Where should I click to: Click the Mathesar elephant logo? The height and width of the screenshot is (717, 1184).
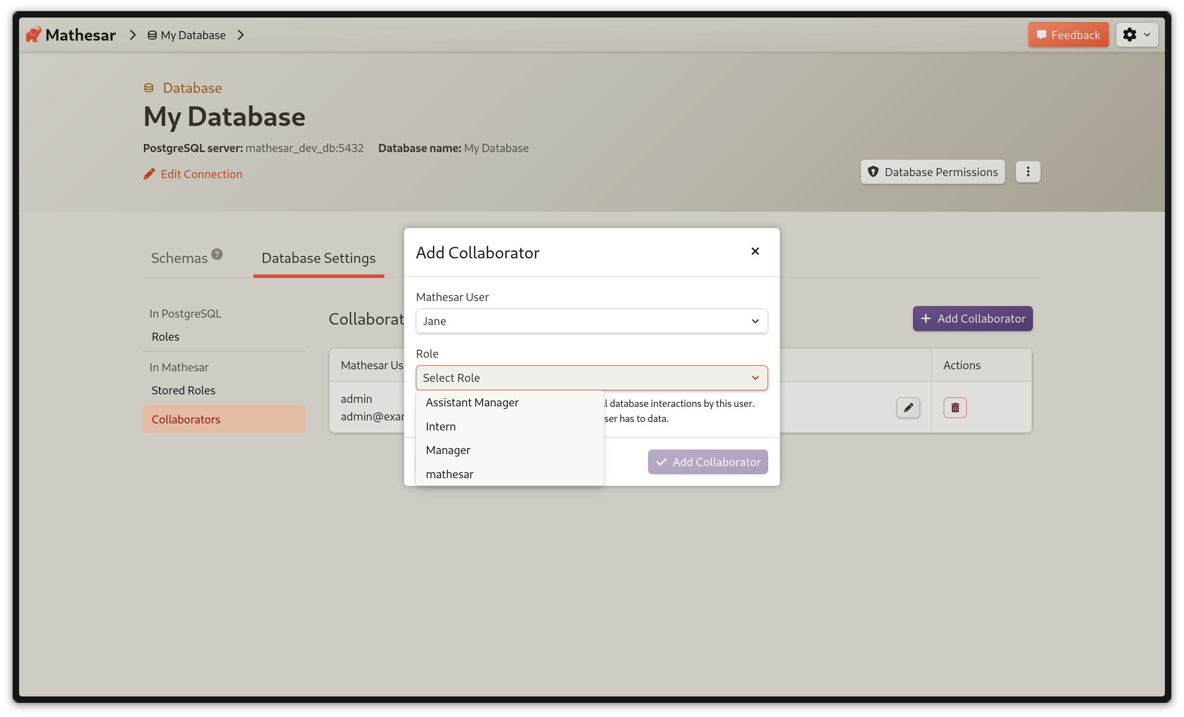(x=33, y=34)
